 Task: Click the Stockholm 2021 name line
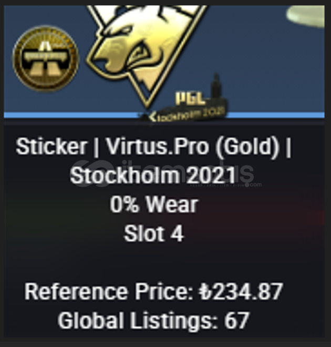[153, 176]
